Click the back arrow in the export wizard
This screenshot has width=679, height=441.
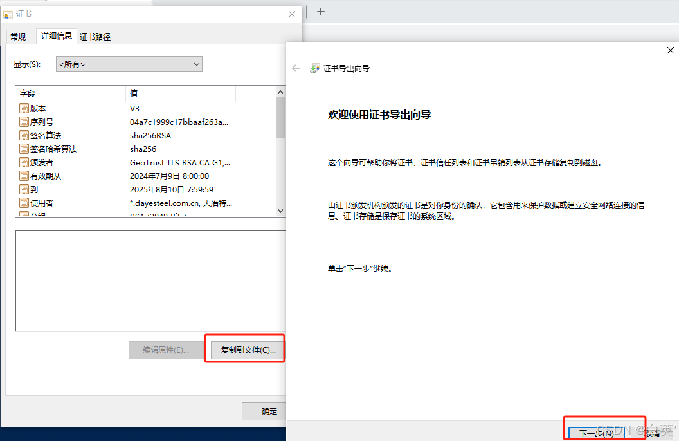pos(295,68)
